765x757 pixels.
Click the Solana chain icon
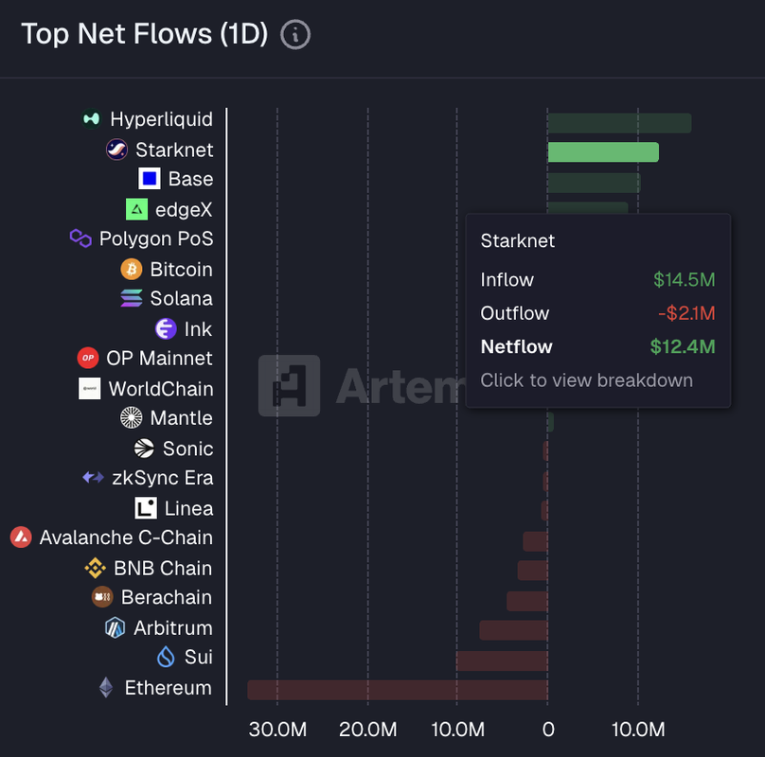click(132, 298)
